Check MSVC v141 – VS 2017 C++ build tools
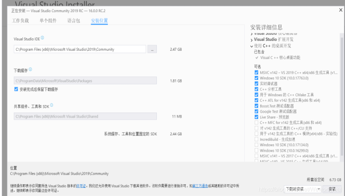This screenshot has height=196, width=345. (x=256, y=156)
